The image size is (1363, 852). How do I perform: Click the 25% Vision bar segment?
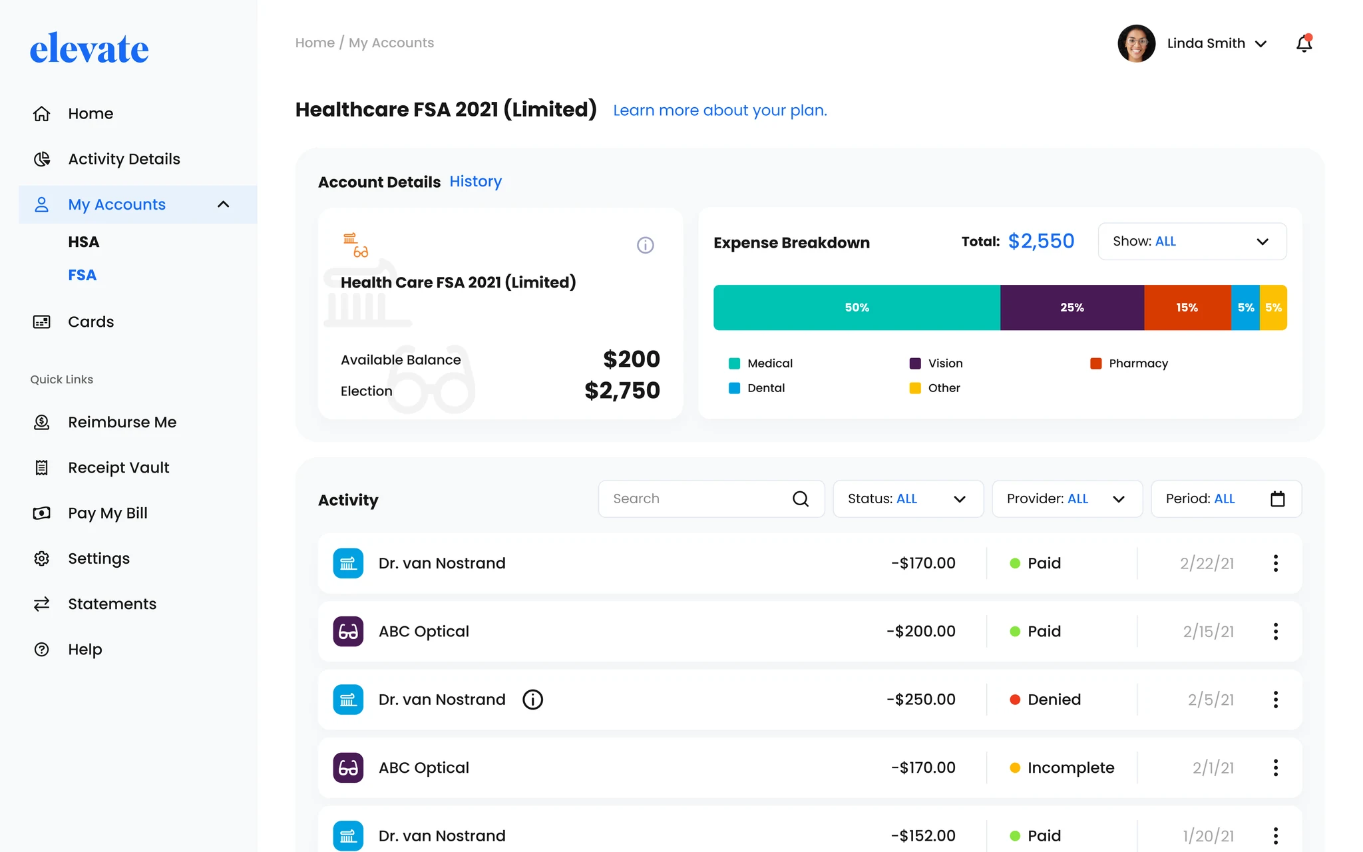pyautogui.click(x=1072, y=308)
